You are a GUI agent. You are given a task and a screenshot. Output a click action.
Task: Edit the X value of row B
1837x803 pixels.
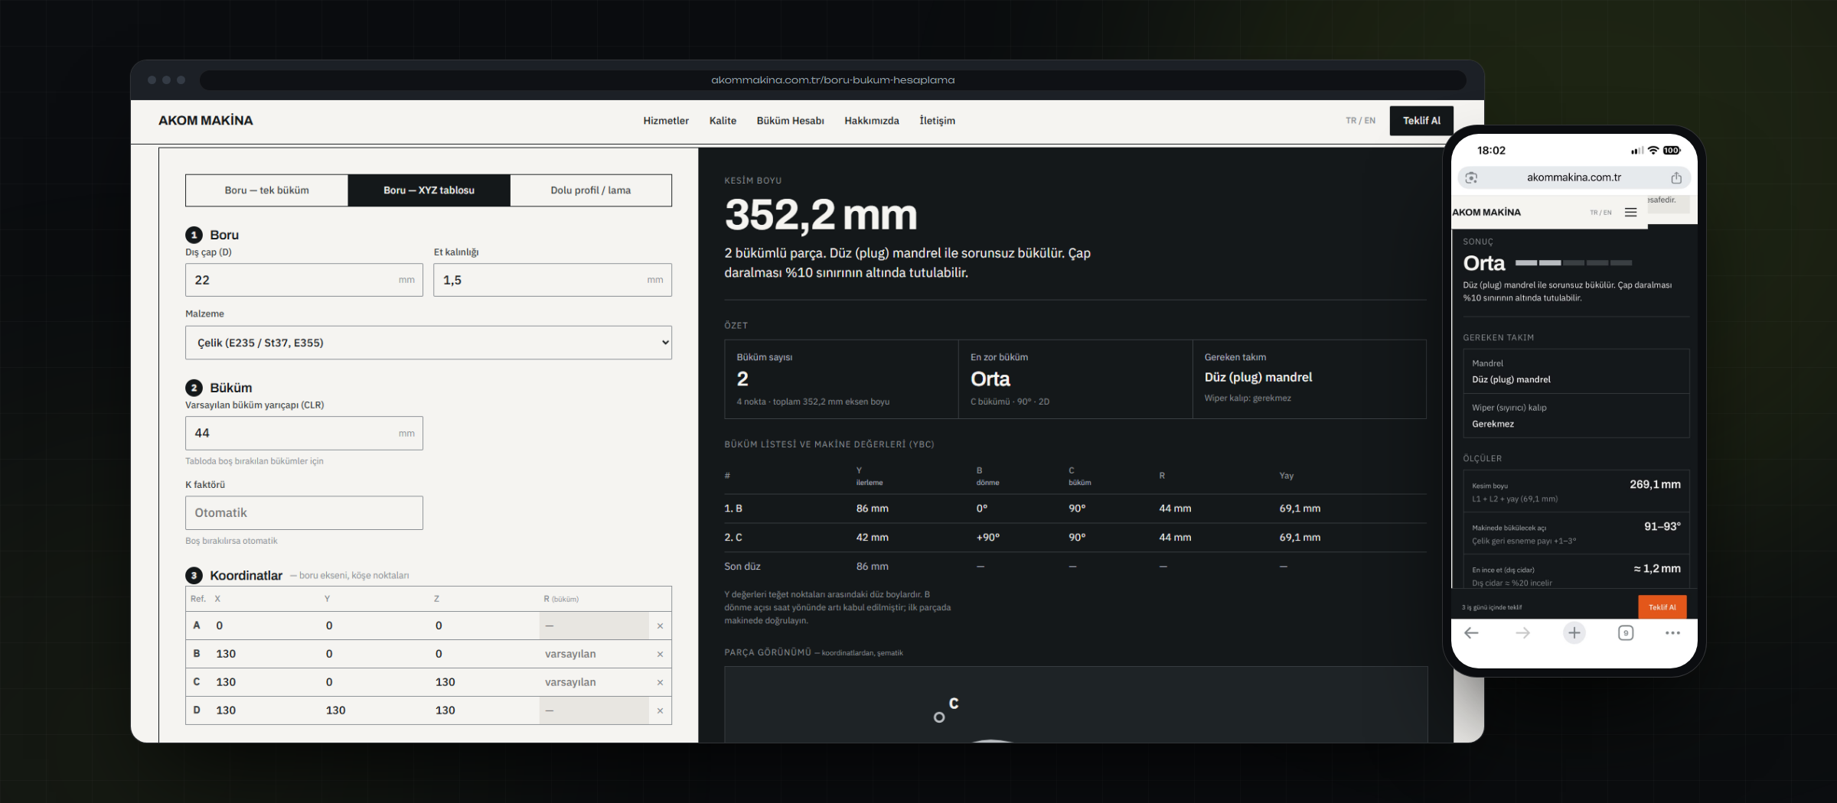point(264,654)
